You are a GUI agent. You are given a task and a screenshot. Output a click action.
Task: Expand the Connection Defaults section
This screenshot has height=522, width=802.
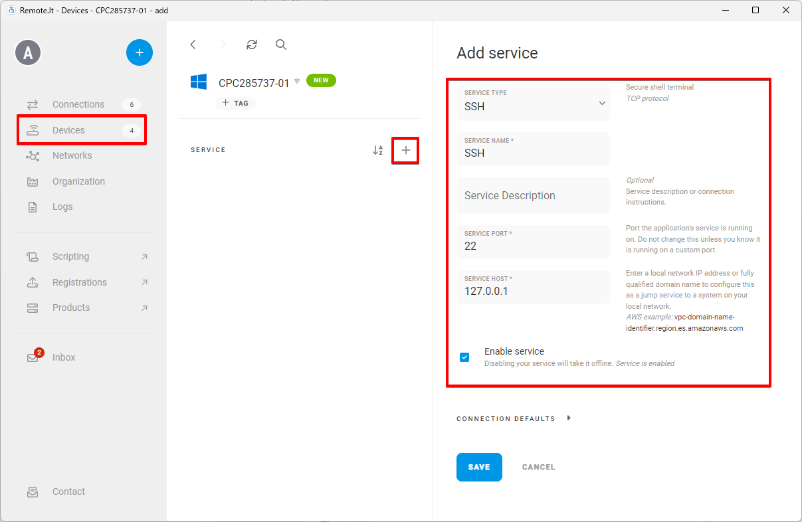point(514,418)
